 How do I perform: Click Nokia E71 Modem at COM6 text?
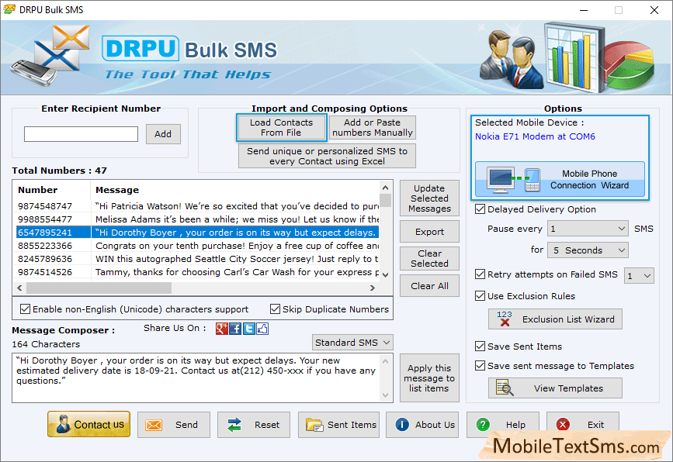[535, 136]
